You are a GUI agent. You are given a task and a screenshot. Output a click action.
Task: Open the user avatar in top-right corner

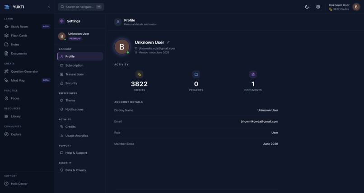[x=356, y=7]
